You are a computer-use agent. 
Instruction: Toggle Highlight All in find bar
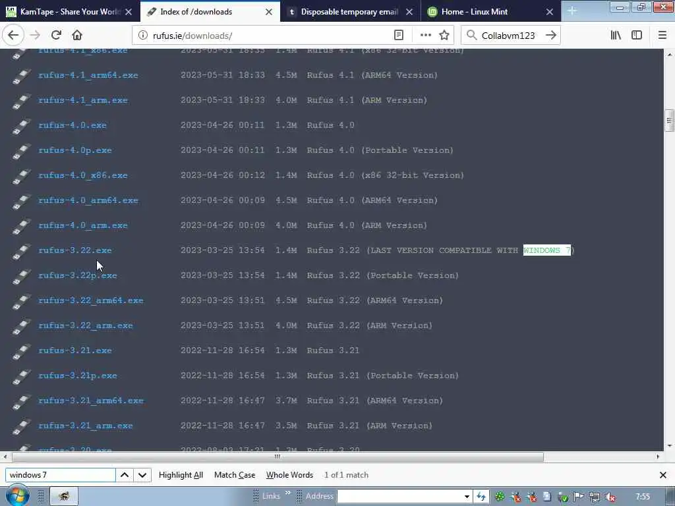coord(181,475)
